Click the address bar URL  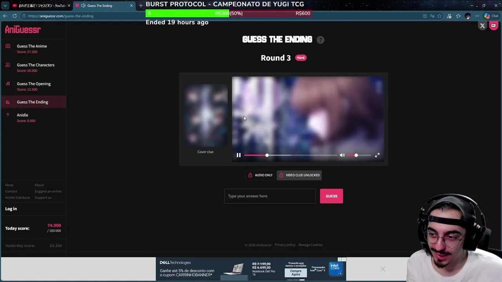point(61,16)
